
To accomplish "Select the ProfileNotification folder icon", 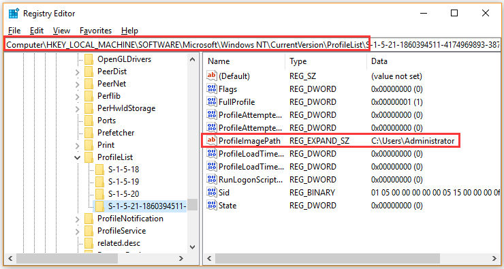I will click(x=89, y=219).
